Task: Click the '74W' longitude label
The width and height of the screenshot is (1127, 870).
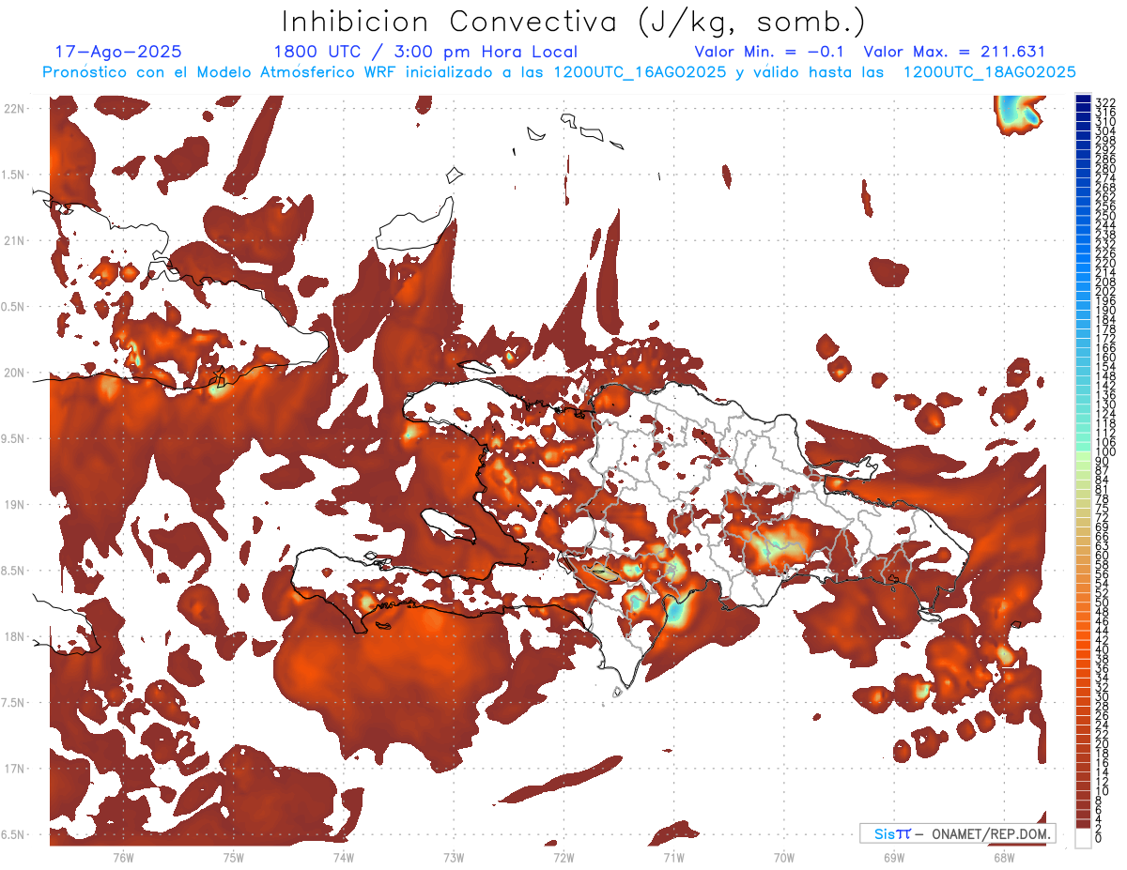Action: click(x=343, y=857)
